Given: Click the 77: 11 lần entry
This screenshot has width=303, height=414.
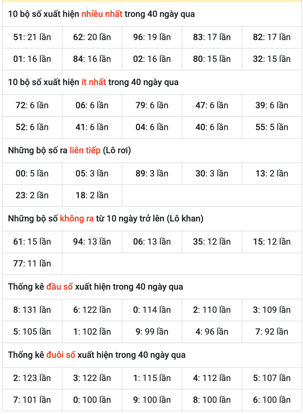Looking at the screenshot, I should [x=32, y=264].
